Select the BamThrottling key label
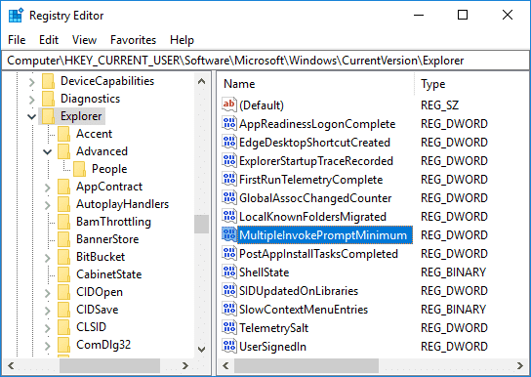This screenshot has height=377, width=531. pos(113,222)
